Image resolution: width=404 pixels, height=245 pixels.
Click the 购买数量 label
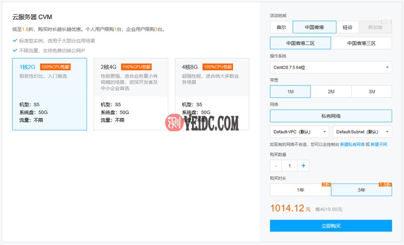(278, 154)
